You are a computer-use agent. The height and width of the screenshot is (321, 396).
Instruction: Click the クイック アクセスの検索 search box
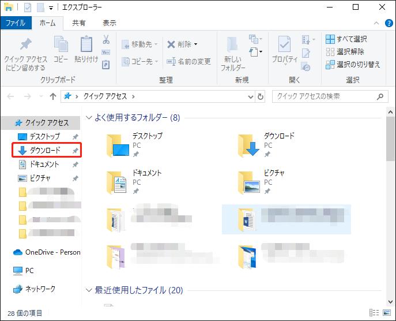(330, 96)
